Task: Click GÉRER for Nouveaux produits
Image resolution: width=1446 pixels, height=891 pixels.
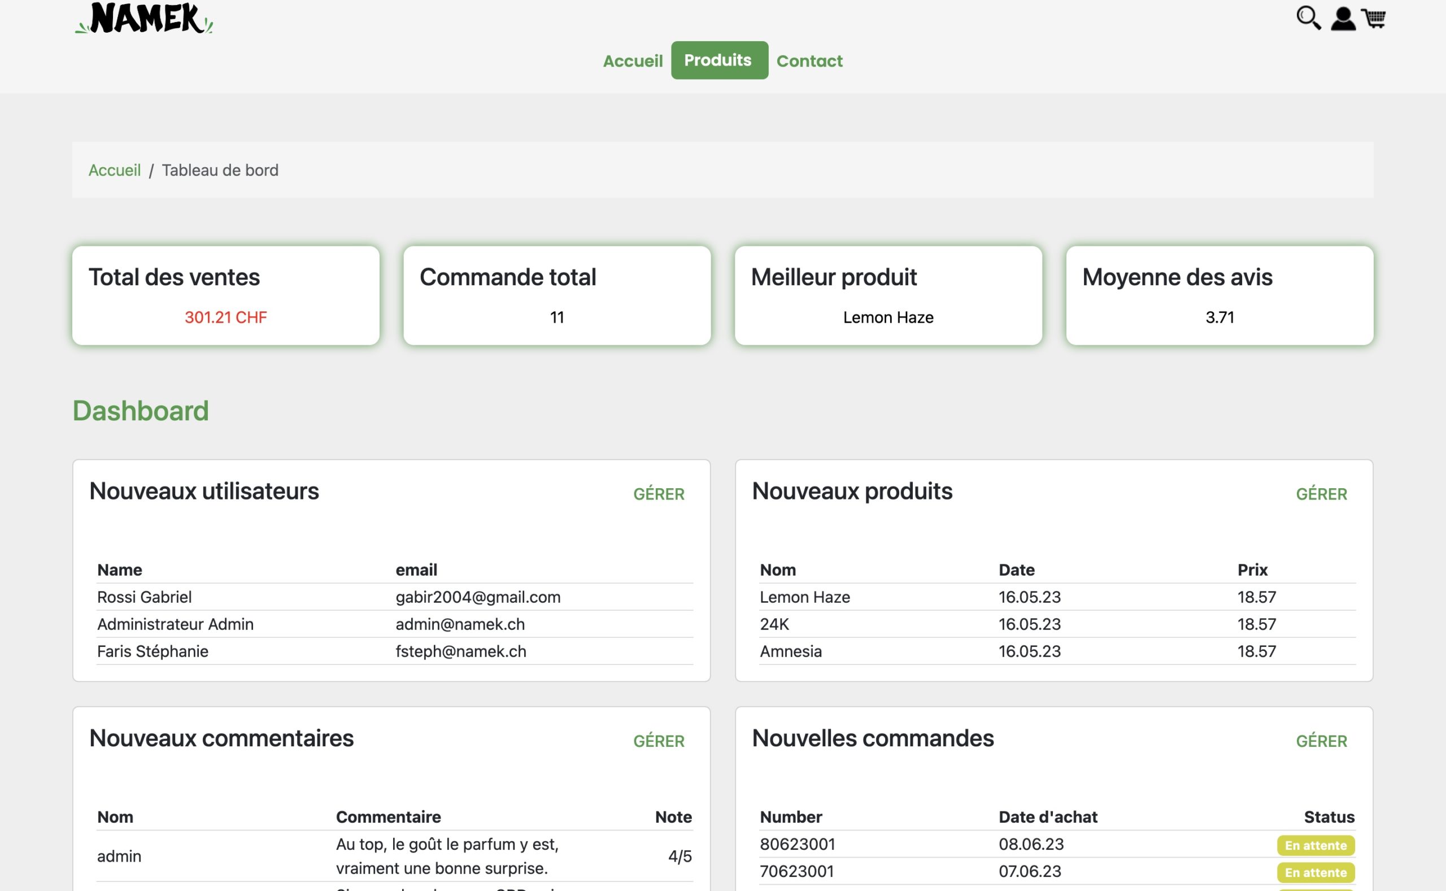Action: 1321,494
